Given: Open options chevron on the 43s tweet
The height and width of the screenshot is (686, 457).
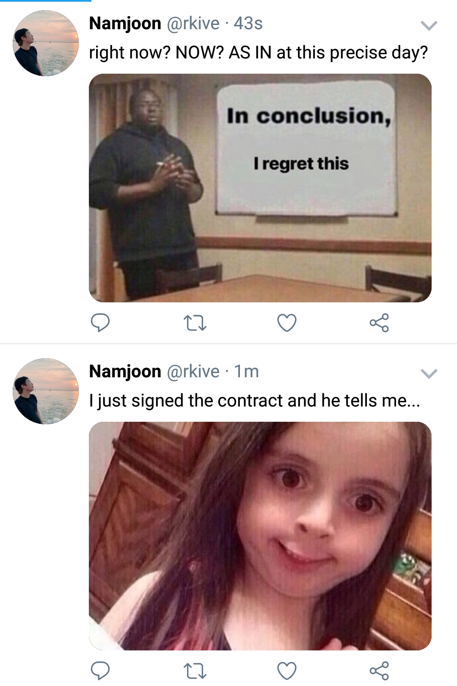Looking at the screenshot, I should 429,26.
